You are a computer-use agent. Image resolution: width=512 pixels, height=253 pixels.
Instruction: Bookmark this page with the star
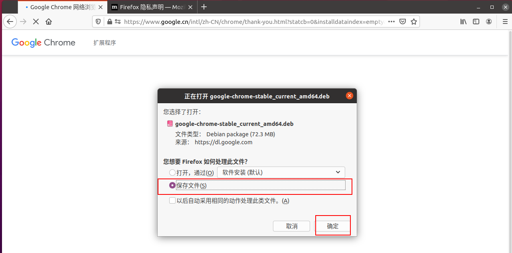pos(414,22)
